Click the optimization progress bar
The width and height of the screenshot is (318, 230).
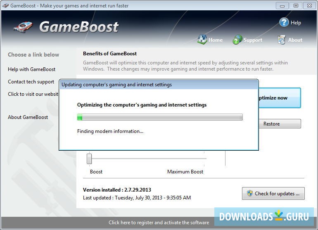[x=160, y=117]
